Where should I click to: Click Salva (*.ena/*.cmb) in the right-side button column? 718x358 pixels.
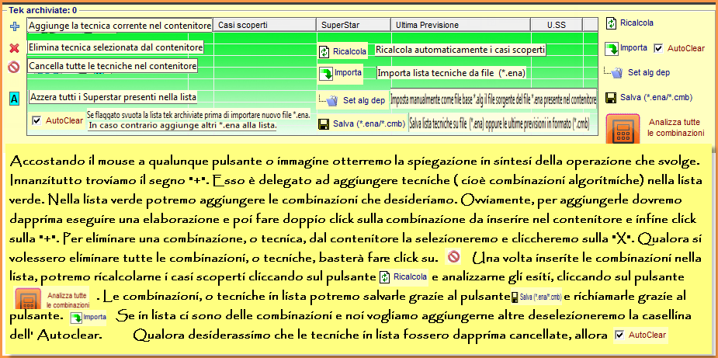tap(649, 97)
